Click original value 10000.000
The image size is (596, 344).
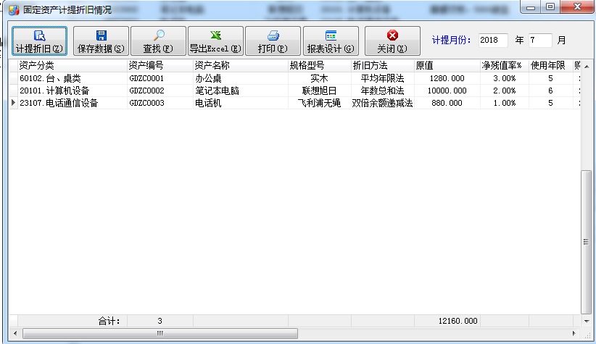click(x=447, y=91)
